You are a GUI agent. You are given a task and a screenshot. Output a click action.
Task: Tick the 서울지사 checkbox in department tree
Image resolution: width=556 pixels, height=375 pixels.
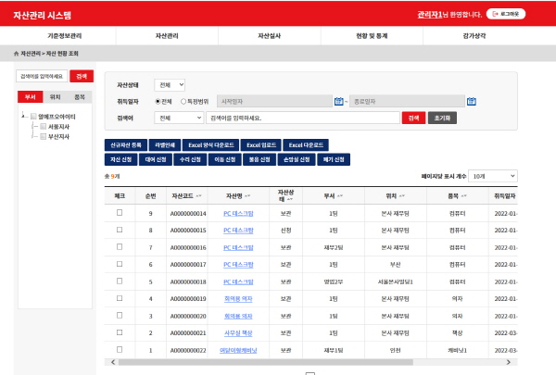click(43, 127)
